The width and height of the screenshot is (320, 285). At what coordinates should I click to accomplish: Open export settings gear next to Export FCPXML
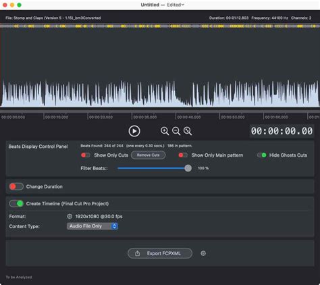coord(203,253)
